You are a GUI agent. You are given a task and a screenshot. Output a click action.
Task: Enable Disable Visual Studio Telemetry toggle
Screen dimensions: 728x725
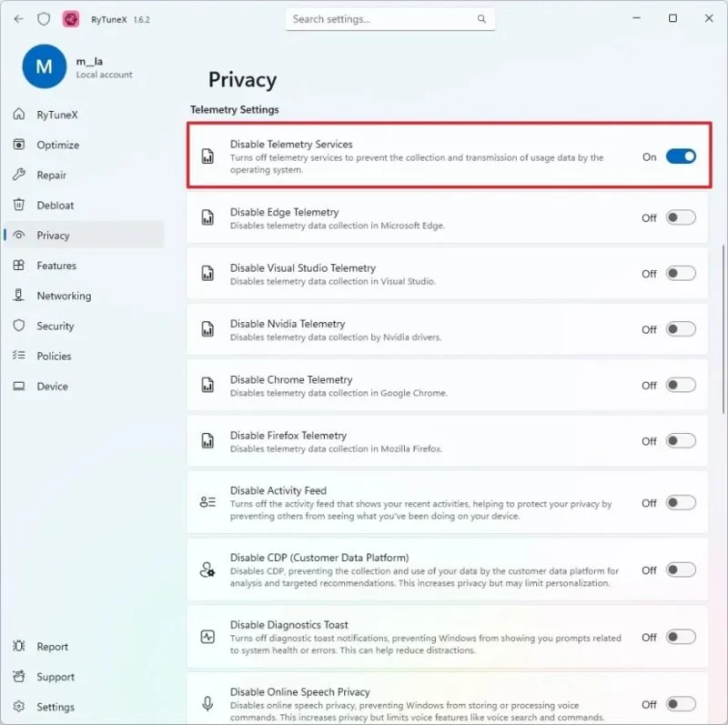tap(681, 274)
